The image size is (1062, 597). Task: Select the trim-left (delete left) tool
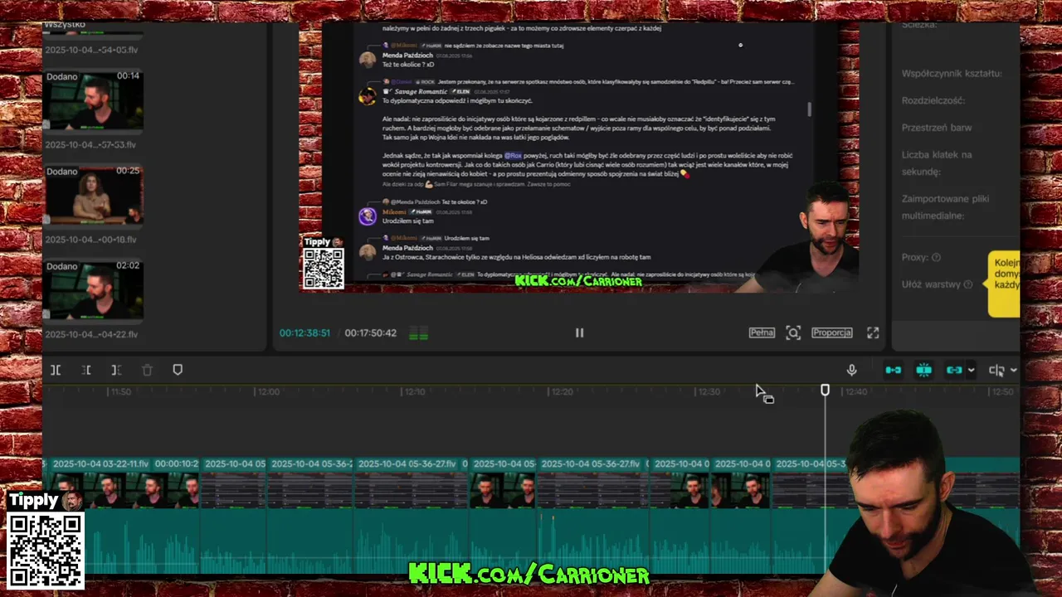86,370
